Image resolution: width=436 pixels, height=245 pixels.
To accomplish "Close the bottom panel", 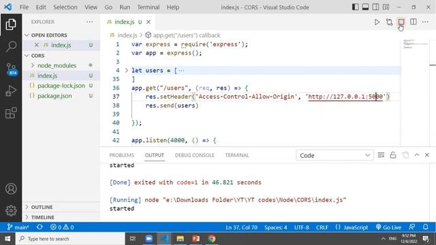I will coord(427,155).
